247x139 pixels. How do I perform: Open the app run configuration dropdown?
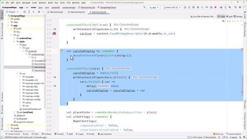pos(154,7)
